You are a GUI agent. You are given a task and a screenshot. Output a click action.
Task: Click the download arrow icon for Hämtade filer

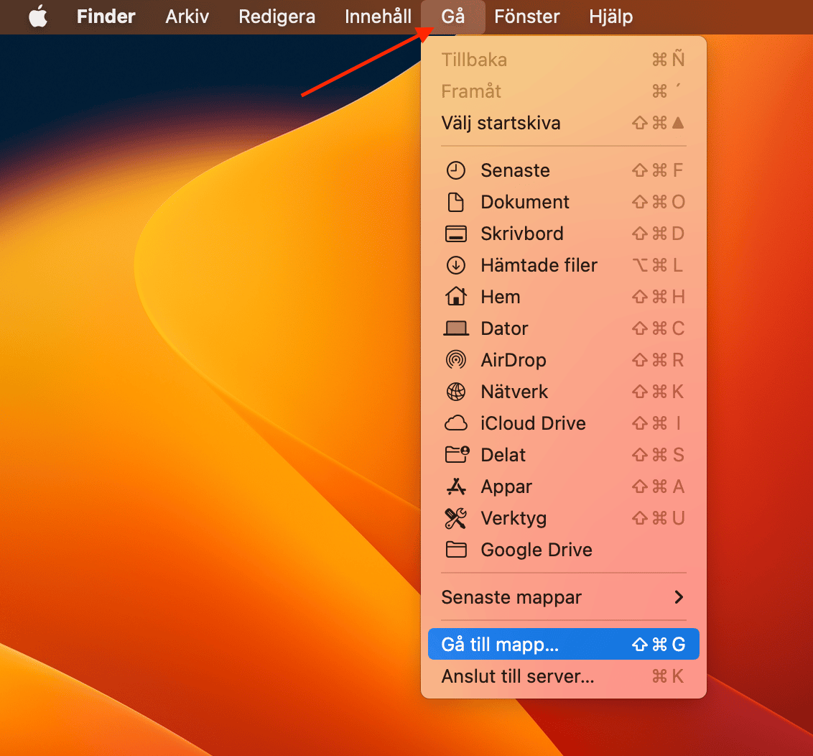(456, 265)
